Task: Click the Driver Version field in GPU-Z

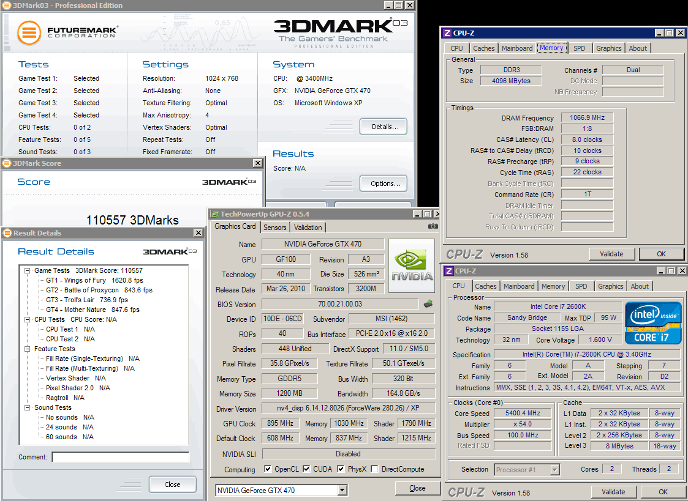Action: pos(348,408)
